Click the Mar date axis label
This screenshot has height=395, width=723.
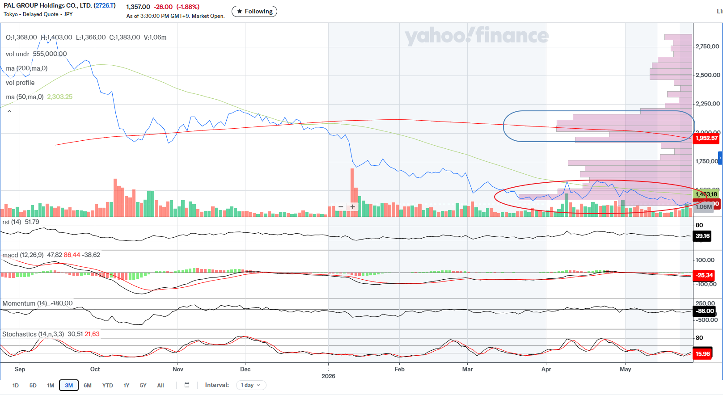coord(468,369)
